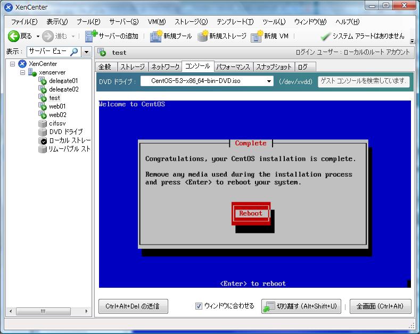Image resolution: width=420 pixels, height=334 pixels.
Task: Click the 全画面 (Ctrl+Alt) button
Action: point(381,306)
